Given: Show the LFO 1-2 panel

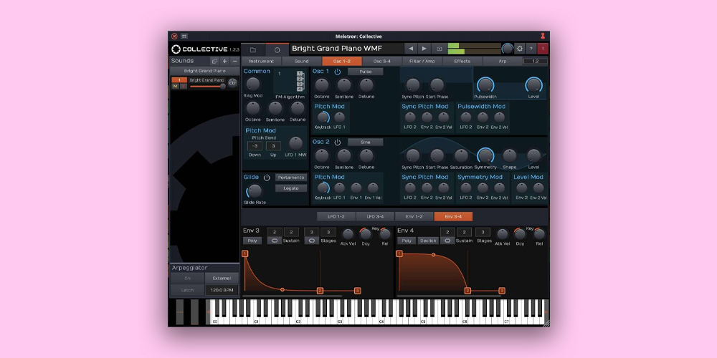Looking at the screenshot, I should (x=336, y=216).
